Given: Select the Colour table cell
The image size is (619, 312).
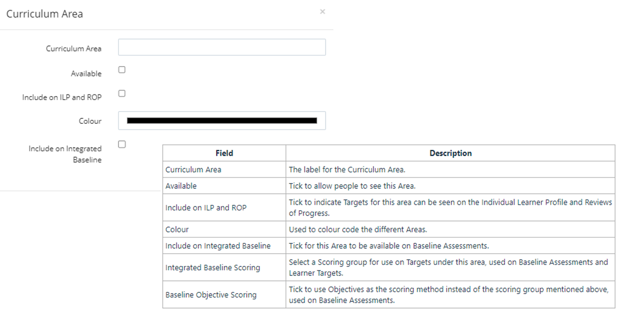Looking at the screenshot, I should 224,229.
